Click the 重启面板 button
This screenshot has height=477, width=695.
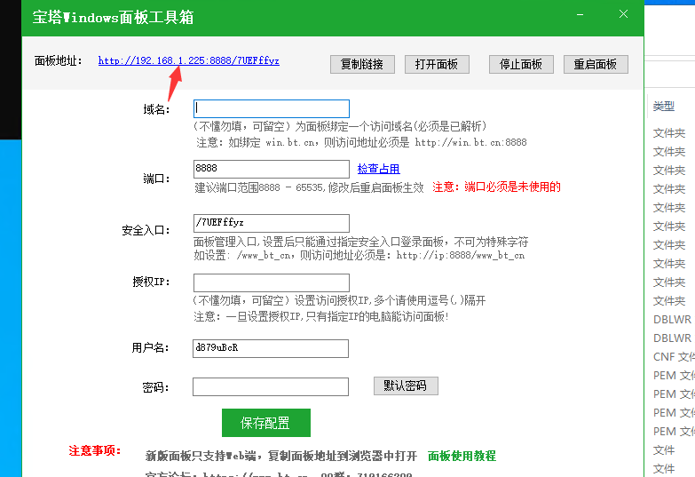(596, 64)
